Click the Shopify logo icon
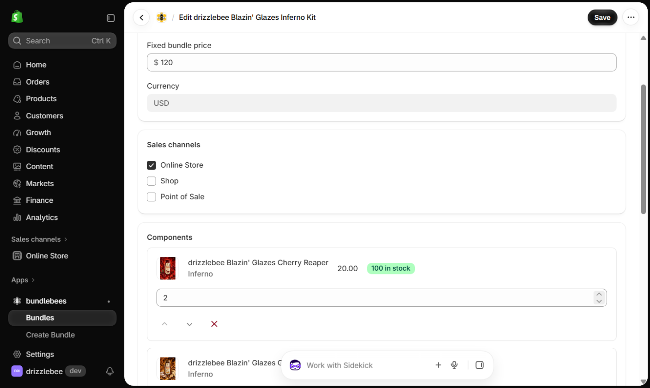 tap(17, 17)
